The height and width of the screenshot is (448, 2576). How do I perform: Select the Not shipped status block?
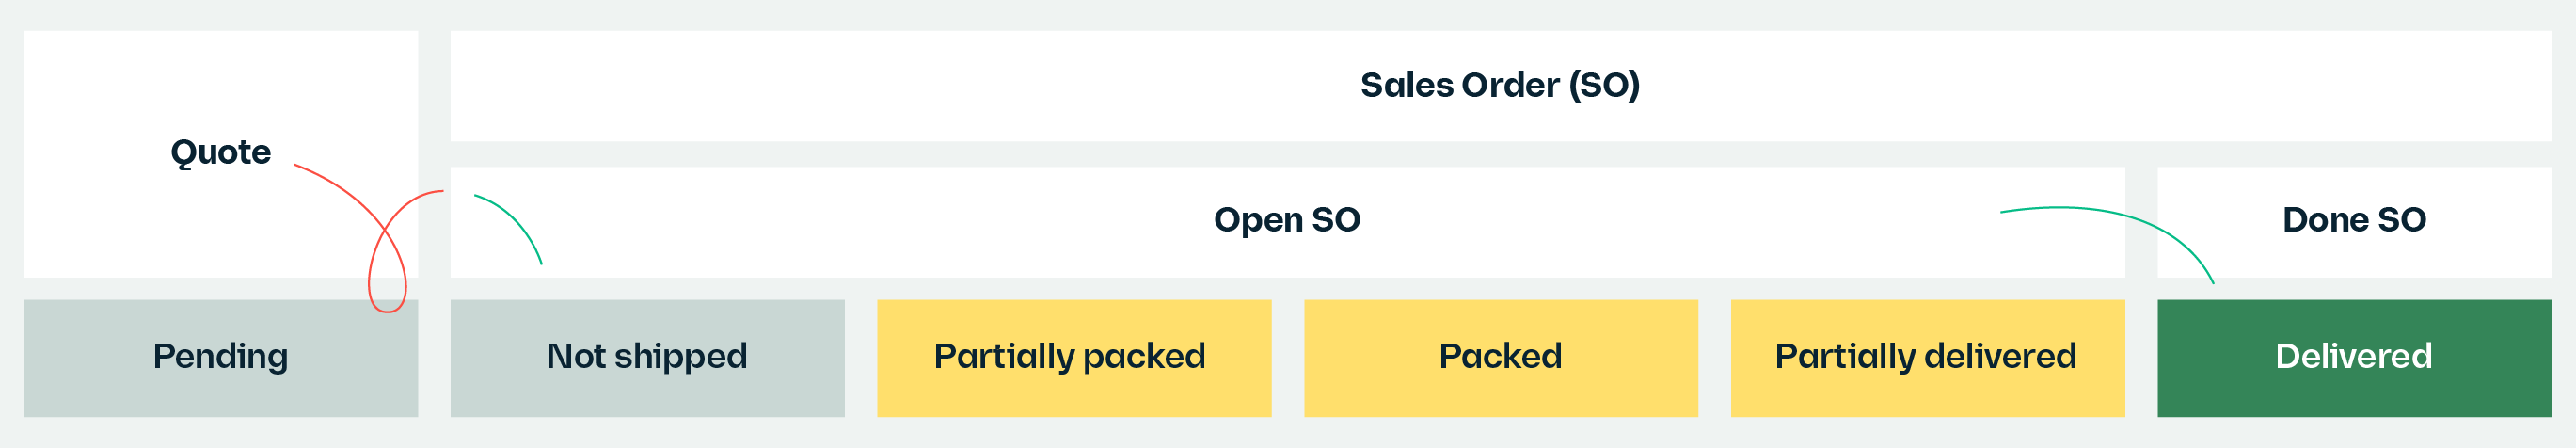pos(647,358)
